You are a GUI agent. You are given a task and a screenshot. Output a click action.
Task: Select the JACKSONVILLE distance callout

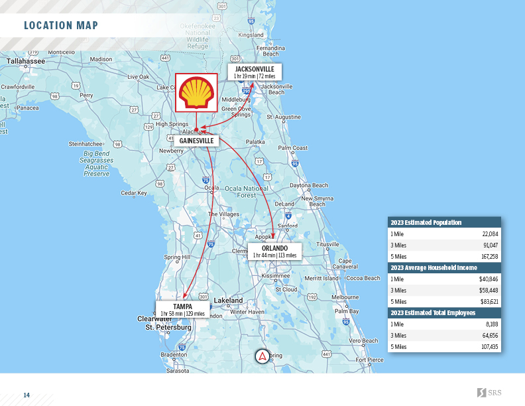(255, 72)
